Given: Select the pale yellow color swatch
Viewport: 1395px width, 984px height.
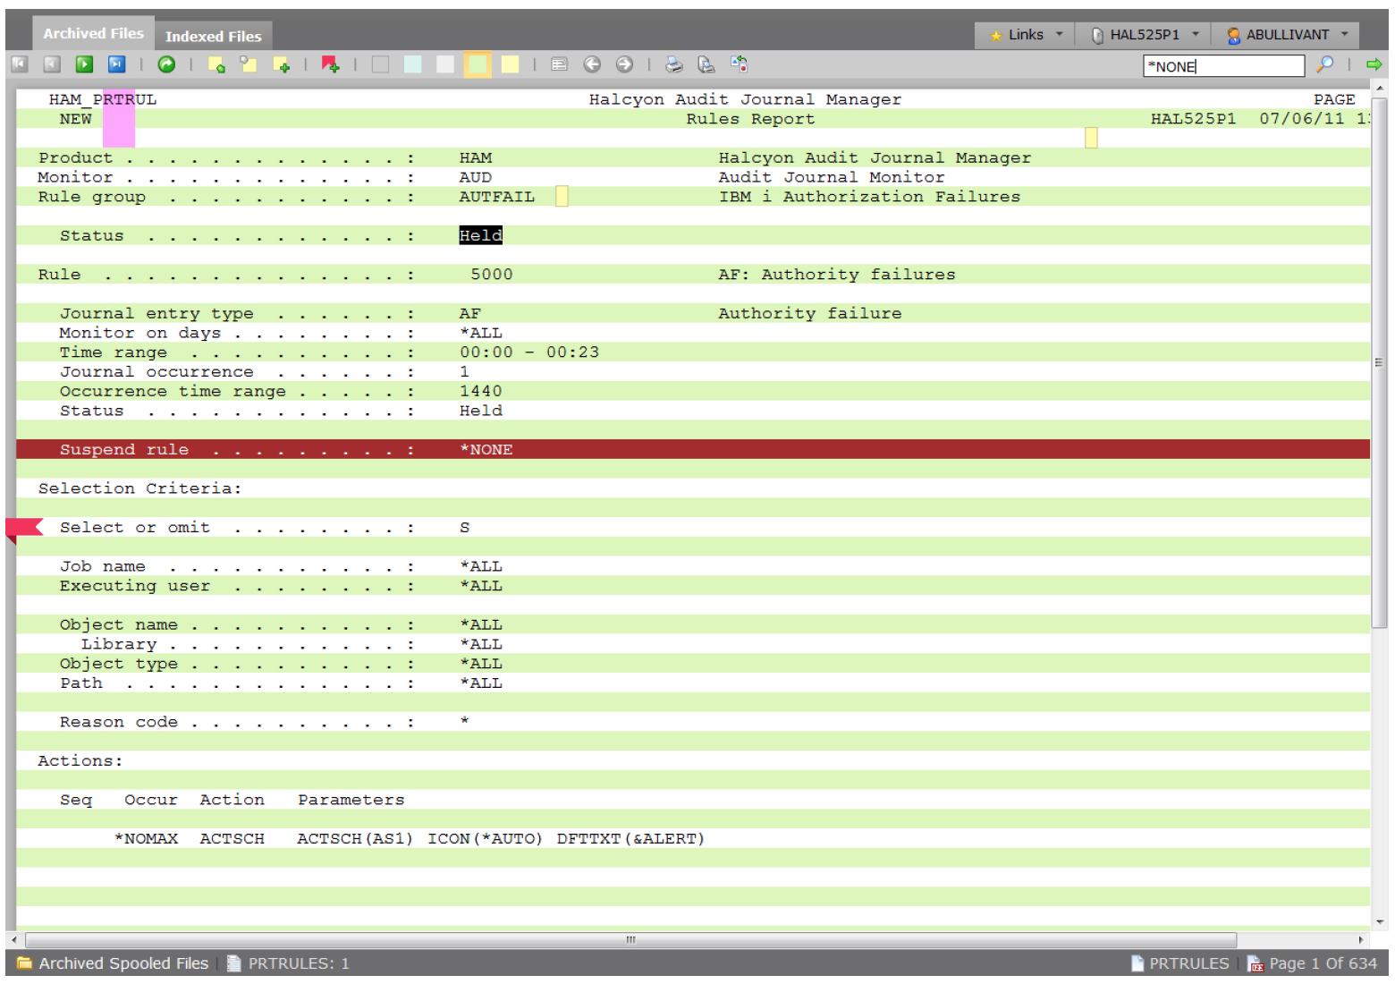Looking at the screenshot, I should 510,64.
